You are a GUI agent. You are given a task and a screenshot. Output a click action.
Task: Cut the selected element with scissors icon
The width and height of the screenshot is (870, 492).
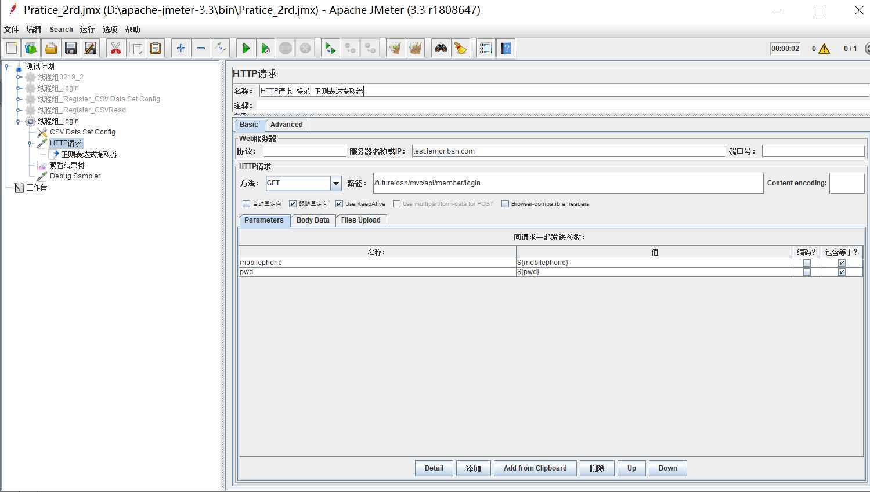pyautogui.click(x=116, y=48)
